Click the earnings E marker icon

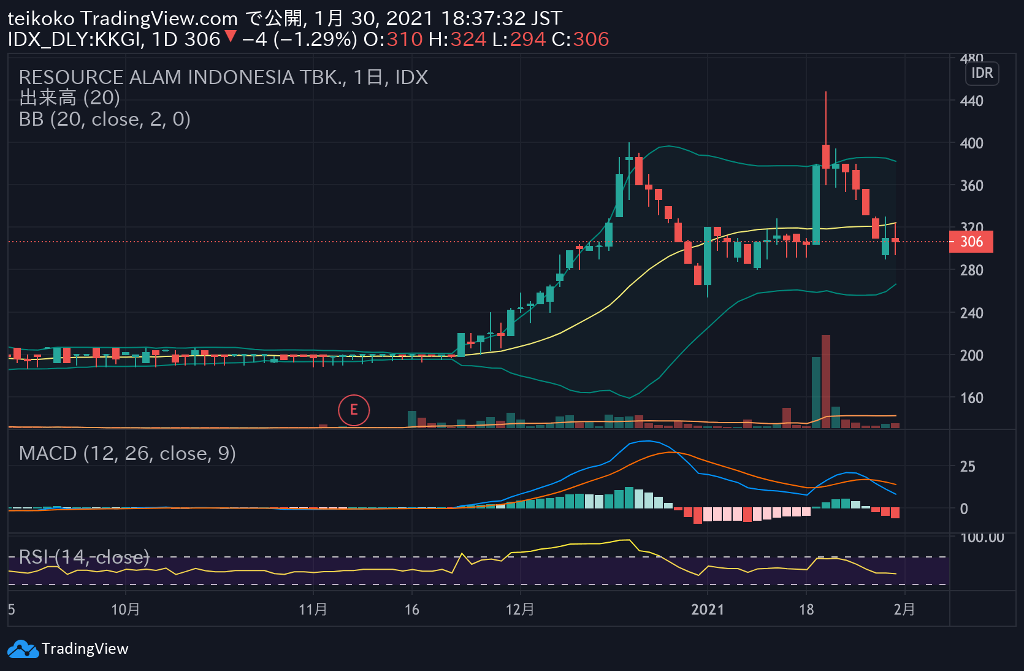tap(354, 410)
